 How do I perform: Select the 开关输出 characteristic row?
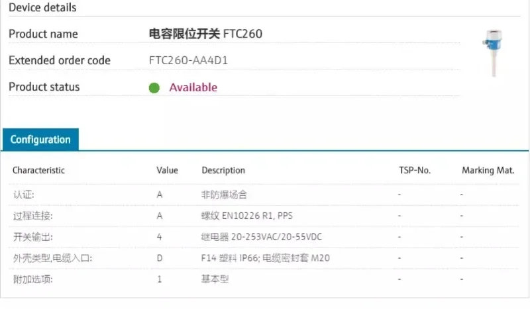click(x=32, y=237)
